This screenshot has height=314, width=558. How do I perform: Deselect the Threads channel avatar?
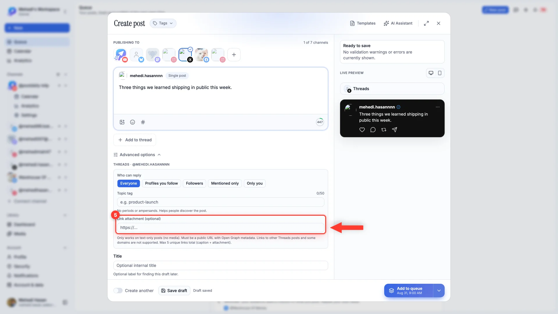[x=185, y=55]
